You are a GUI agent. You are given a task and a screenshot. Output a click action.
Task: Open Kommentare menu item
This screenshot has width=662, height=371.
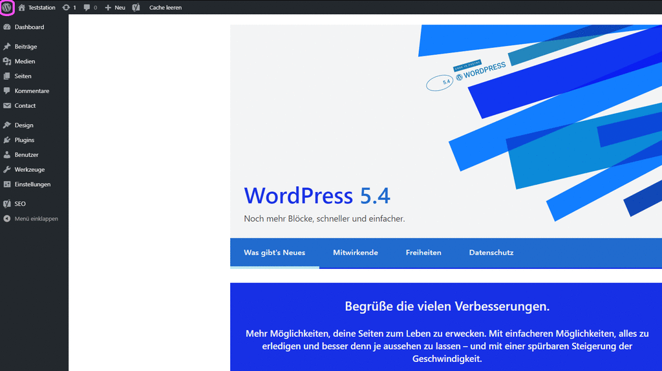pyautogui.click(x=32, y=90)
